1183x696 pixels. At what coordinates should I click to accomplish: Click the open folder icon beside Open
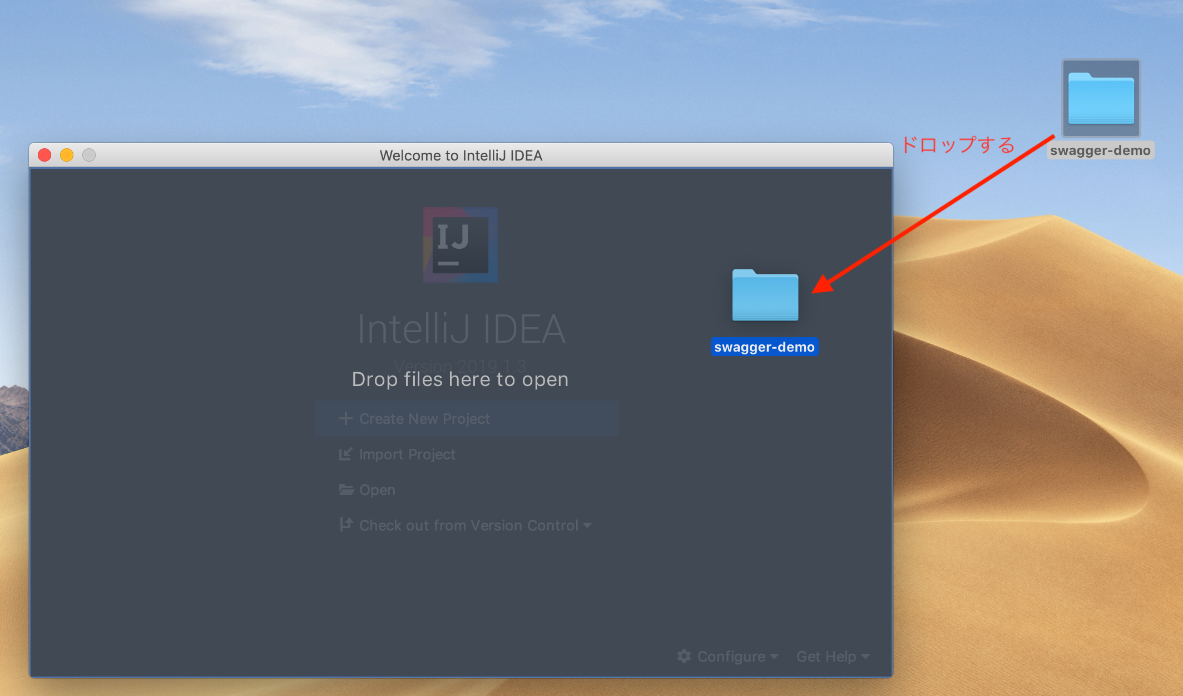click(346, 489)
